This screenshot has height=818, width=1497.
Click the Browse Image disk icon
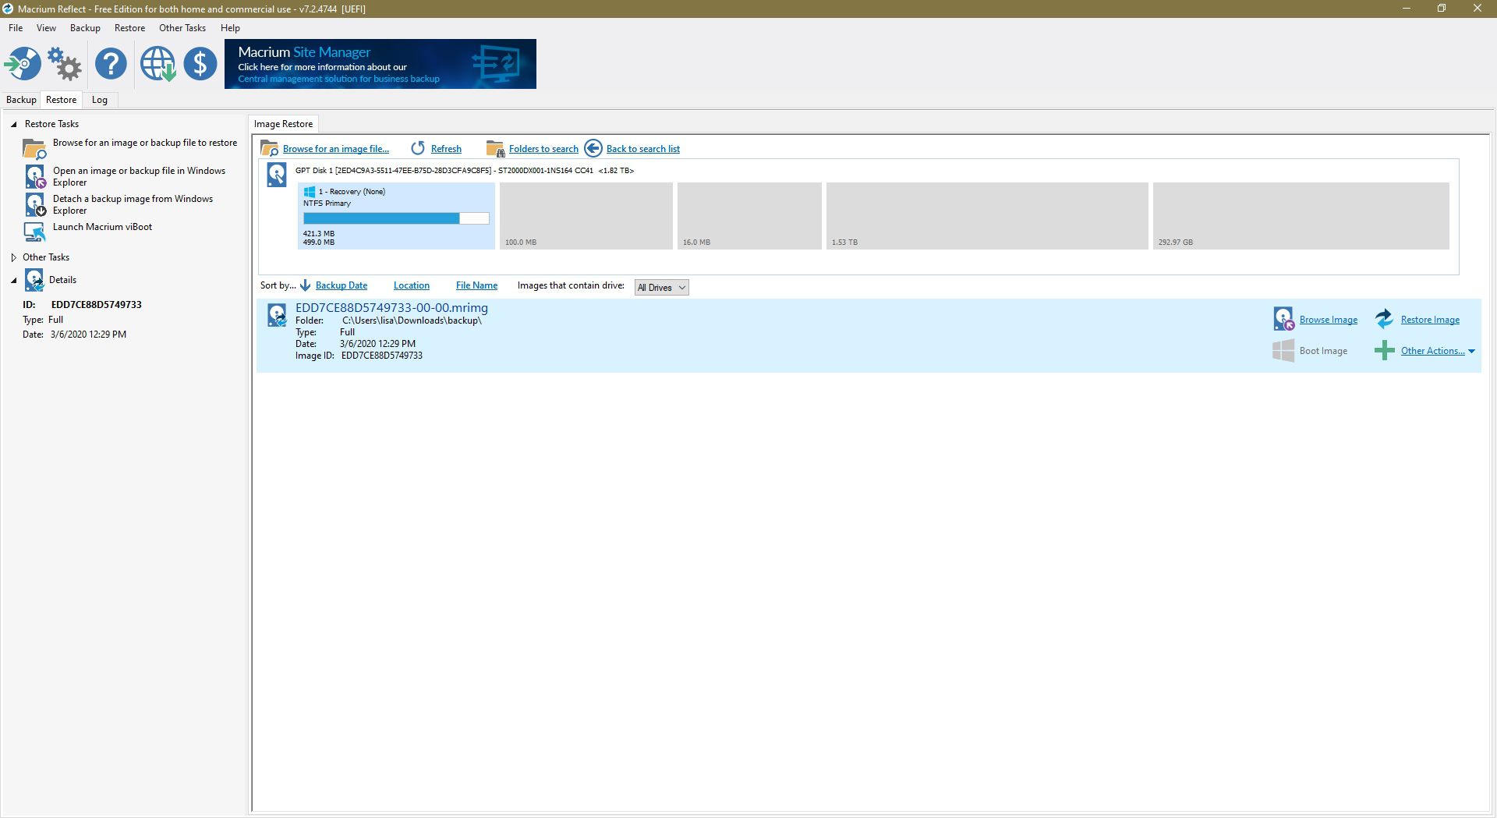pos(1283,318)
